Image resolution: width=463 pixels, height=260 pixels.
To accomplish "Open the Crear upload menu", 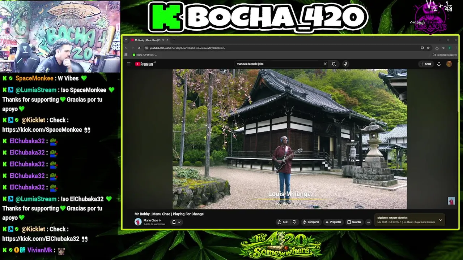I will 426,64.
